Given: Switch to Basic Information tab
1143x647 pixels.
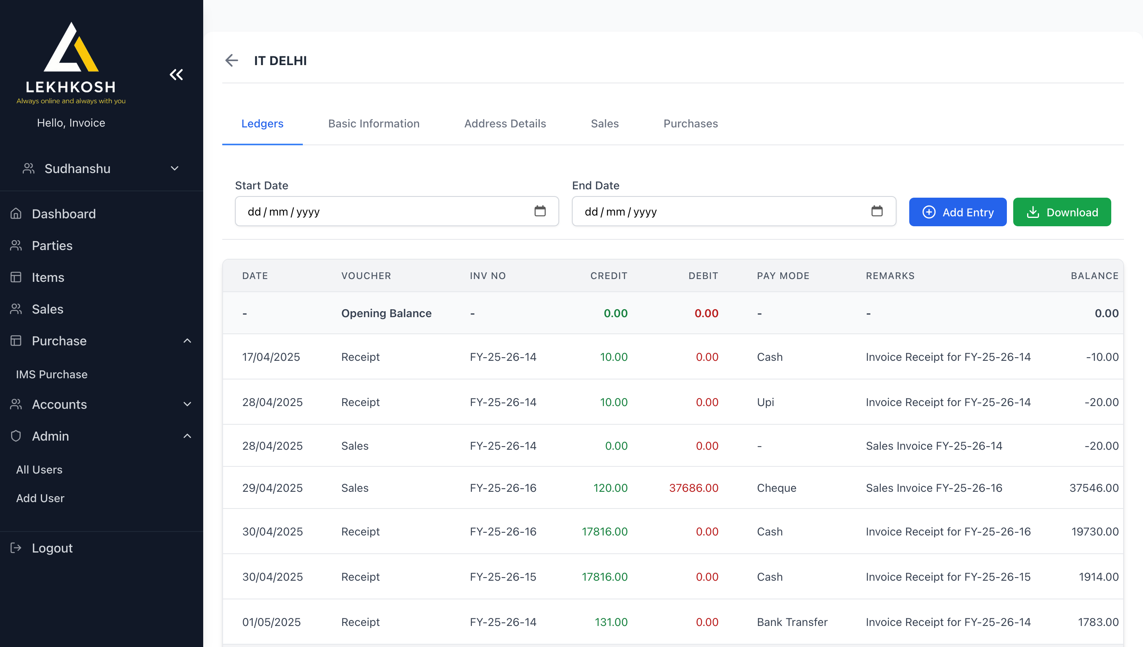Looking at the screenshot, I should 373,123.
